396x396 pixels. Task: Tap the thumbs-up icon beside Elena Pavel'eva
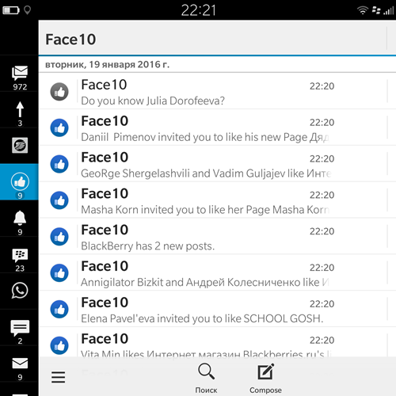click(59, 309)
